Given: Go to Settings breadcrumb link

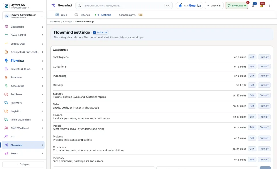Looking at the screenshot, I should [67, 22].
